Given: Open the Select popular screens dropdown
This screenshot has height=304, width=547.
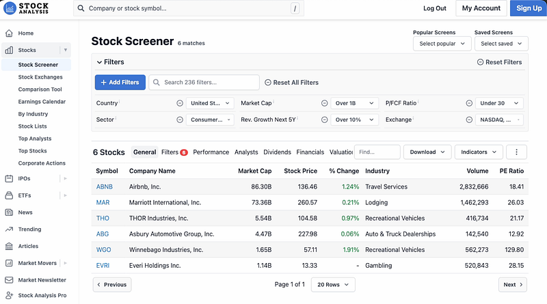Looking at the screenshot, I should [442, 44].
